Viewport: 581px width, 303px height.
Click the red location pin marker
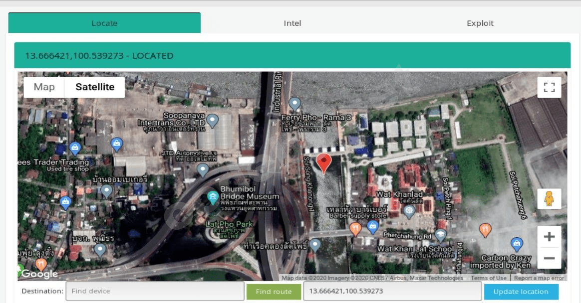(x=324, y=162)
